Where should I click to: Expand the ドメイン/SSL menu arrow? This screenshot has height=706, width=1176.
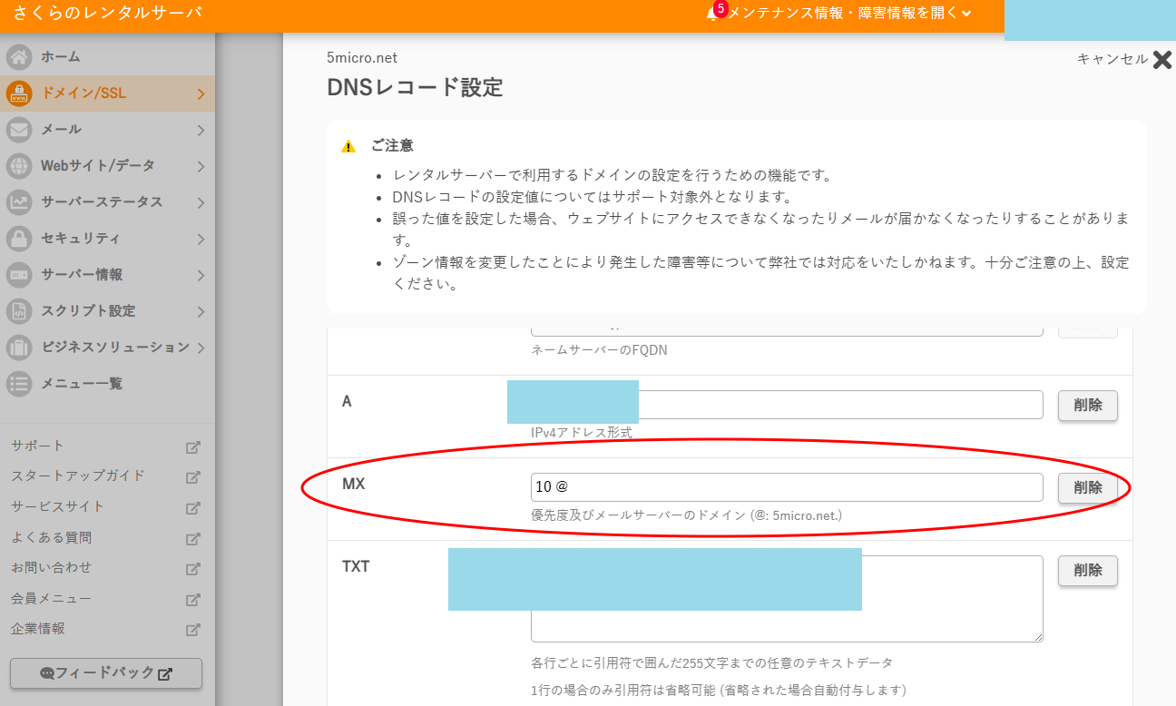click(x=201, y=93)
